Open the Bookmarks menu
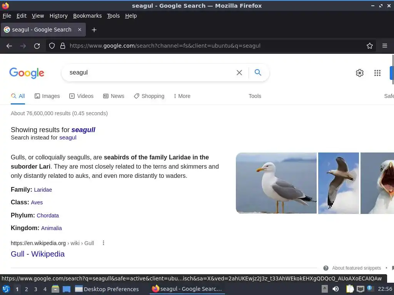 [87, 16]
